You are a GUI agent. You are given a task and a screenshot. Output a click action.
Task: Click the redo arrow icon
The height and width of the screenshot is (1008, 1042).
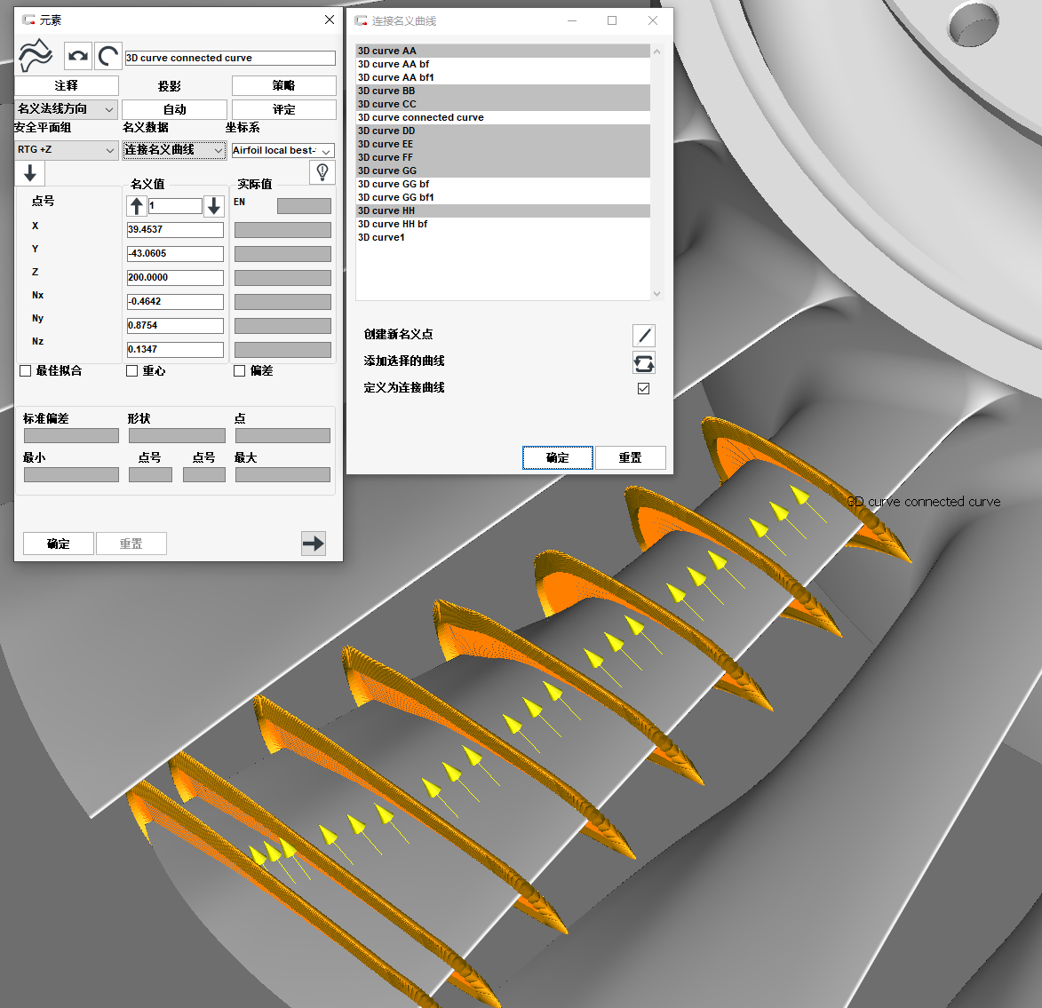[108, 56]
